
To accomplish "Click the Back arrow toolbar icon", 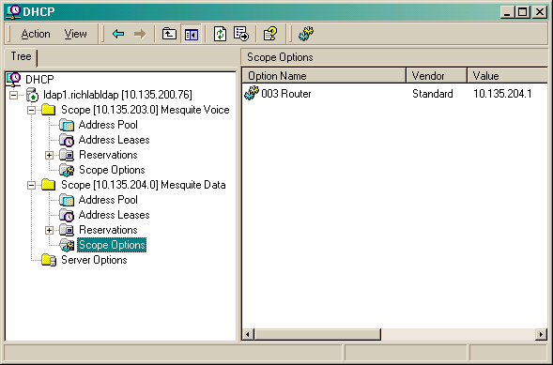I will 118,34.
